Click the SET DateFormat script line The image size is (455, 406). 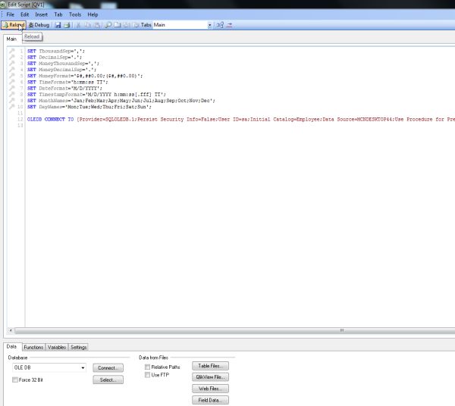(64, 89)
